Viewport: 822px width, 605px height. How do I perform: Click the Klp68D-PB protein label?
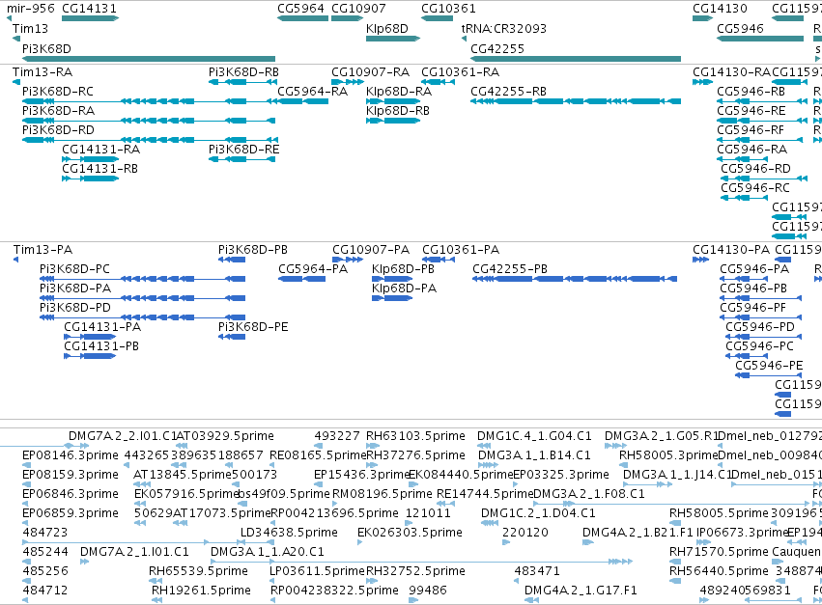(x=403, y=268)
